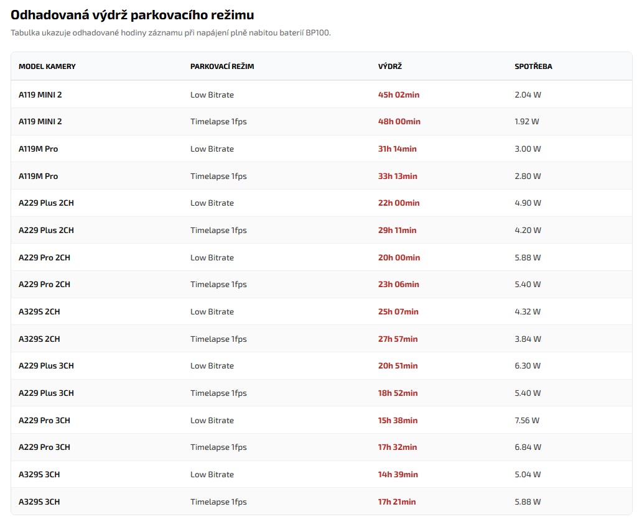The width and height of the screenshot is (642, 522).
Task: Select the VÝDRŽ column header
Action: [389, 66]
